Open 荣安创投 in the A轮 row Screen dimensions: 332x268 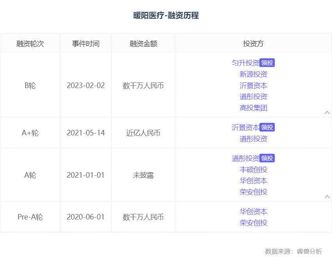pyautogui.click(x=253, y=192)
